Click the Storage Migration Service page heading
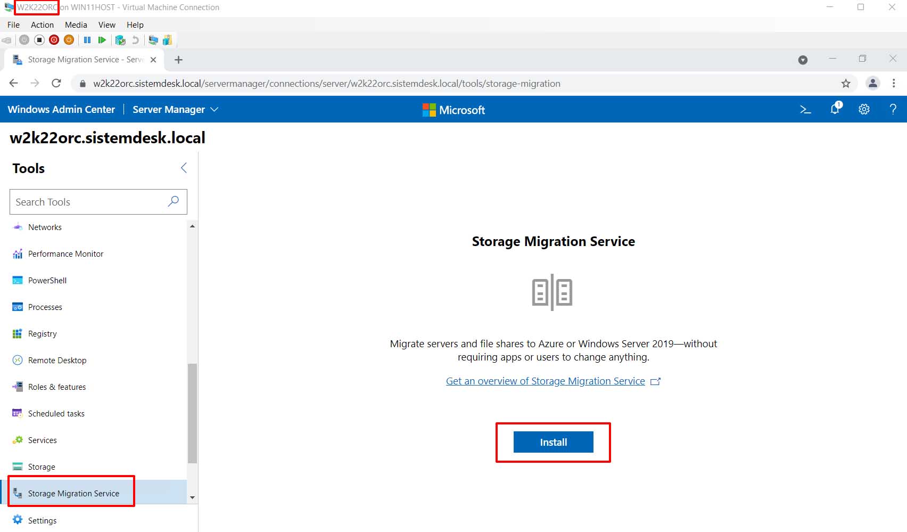 point(554,241)
